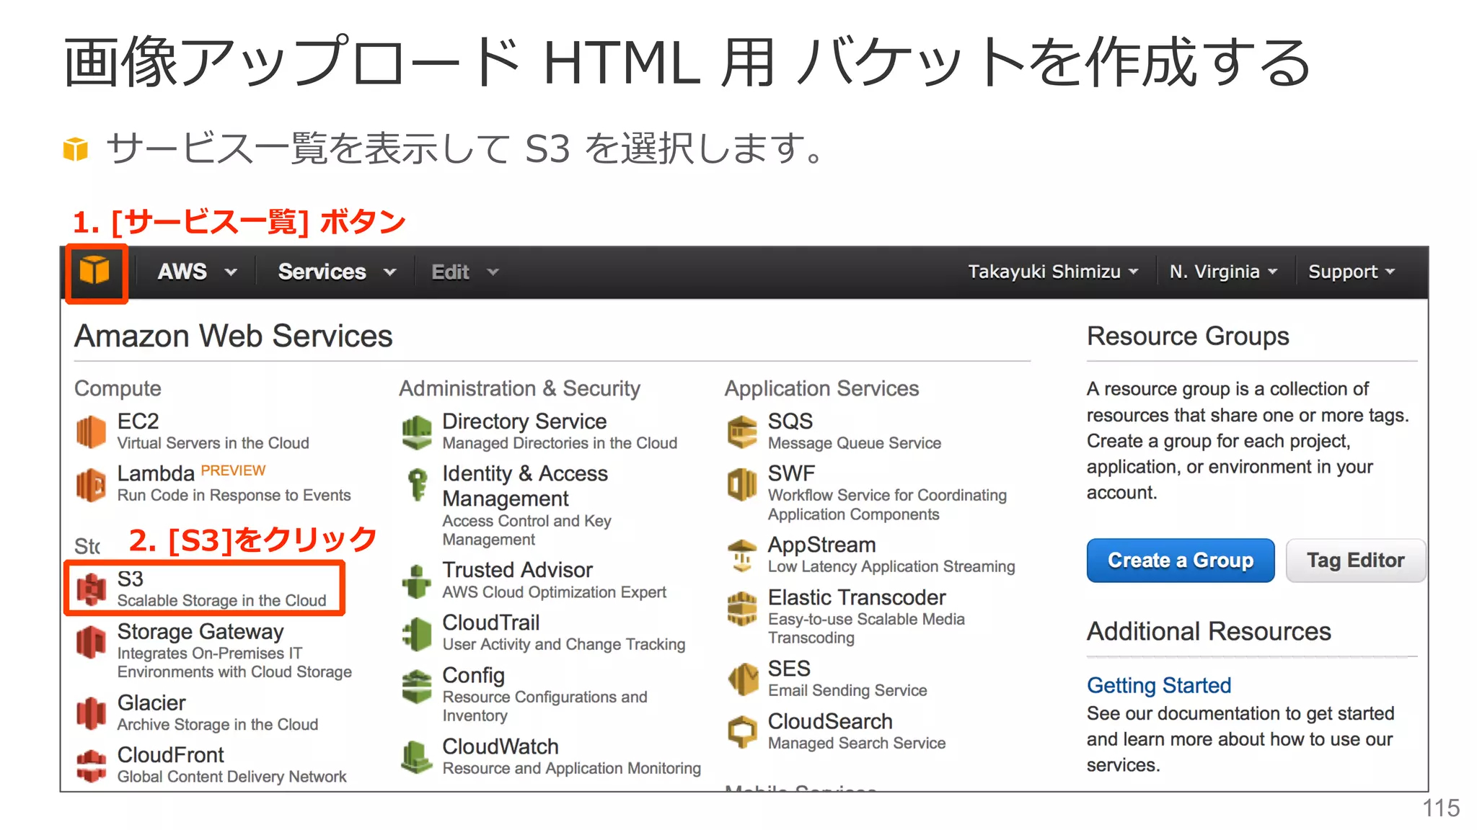
Task: Open the SES service icon
Action: click(743, 679)
